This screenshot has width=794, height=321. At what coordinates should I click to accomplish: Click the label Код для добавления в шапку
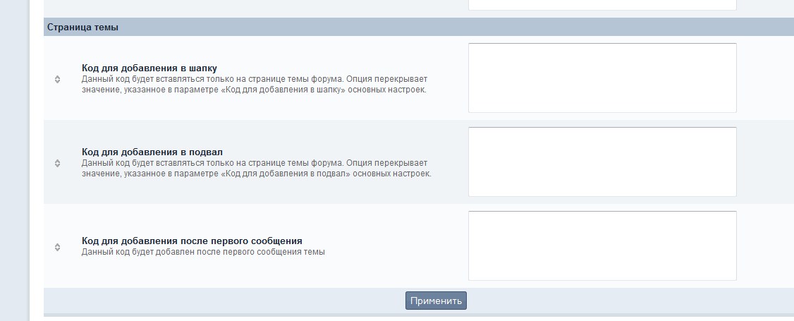[149, 68]
